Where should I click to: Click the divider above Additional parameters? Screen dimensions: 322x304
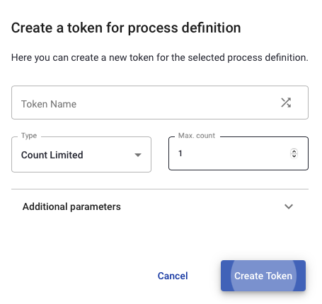pos(160,189)
